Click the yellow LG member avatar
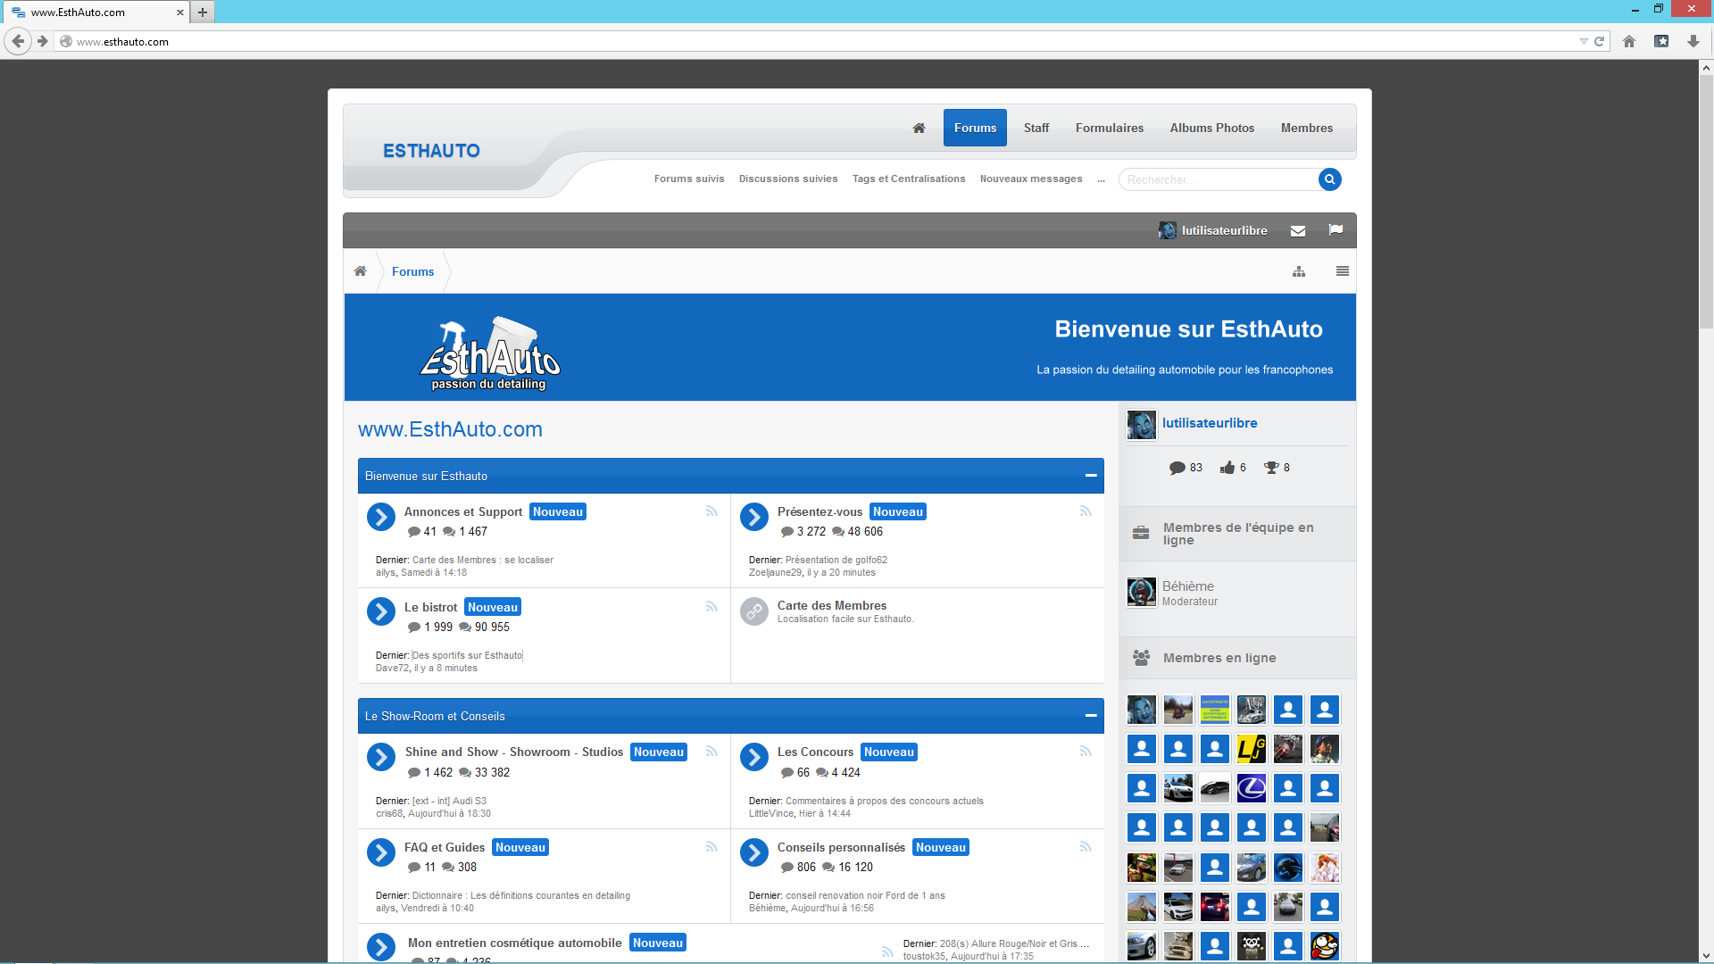The height and width of the screenshot is (964, 1714). pyautogui.click(x=1252, y=749)
